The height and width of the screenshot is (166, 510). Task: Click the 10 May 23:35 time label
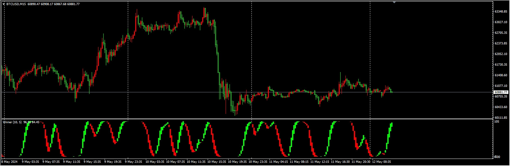coord(258,162)
